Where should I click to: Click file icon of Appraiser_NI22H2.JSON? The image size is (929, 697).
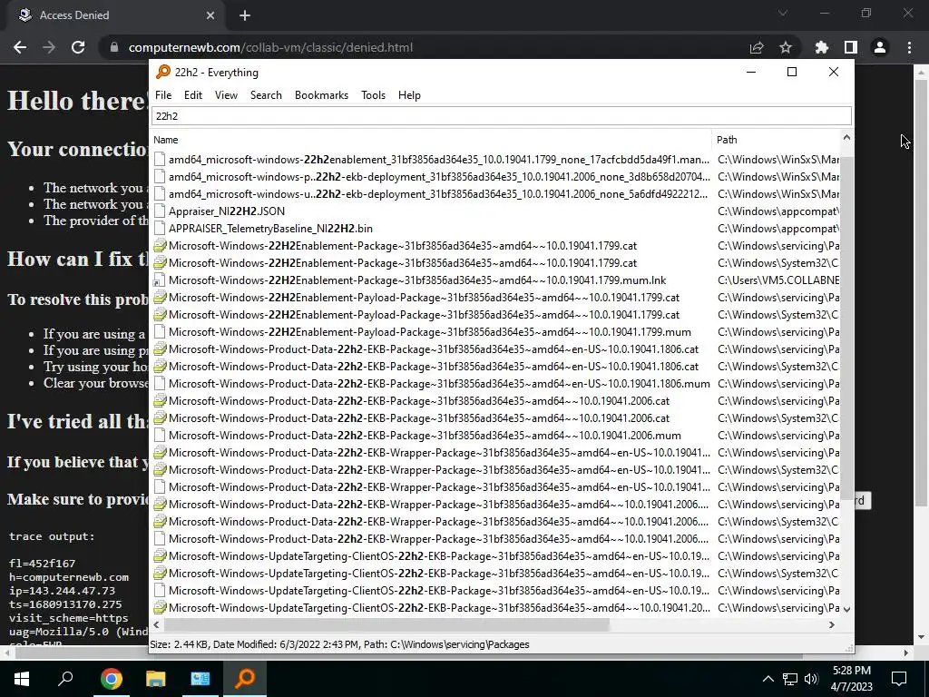(160, 211)
